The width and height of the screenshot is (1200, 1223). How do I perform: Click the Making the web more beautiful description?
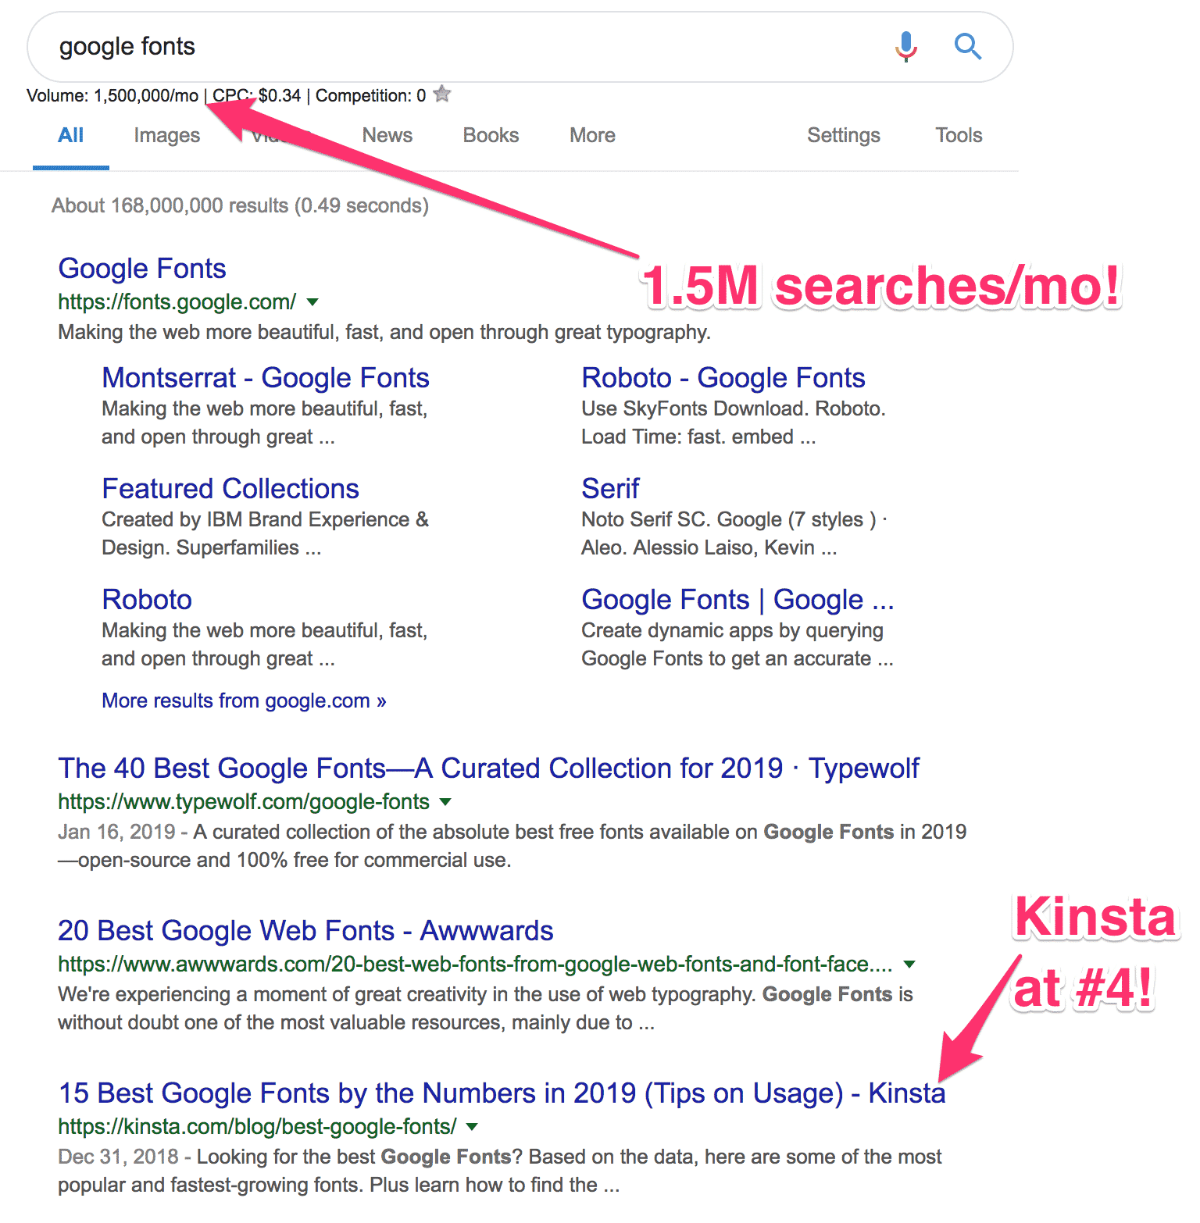click(x=384, y=332)
